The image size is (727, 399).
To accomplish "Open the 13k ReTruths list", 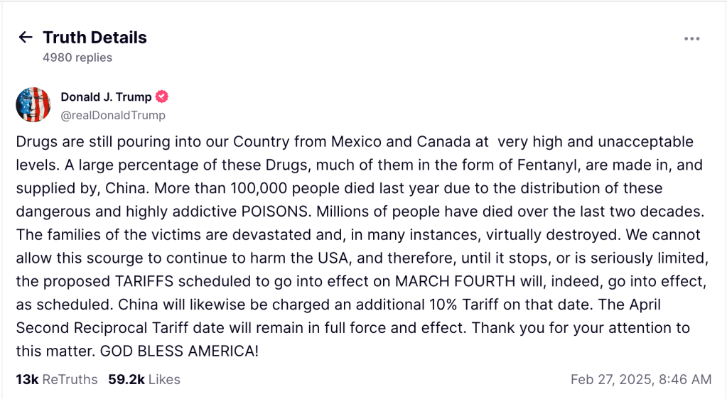I will [57, 379].
